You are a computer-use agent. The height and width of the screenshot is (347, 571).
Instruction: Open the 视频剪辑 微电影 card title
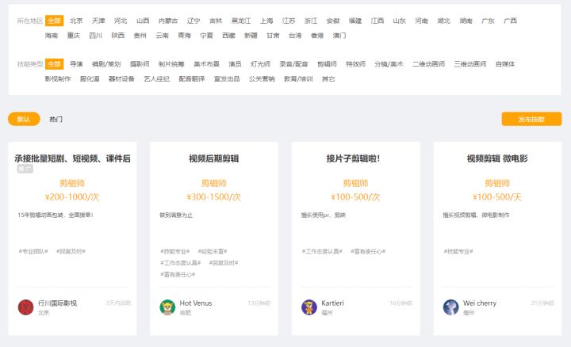[x=497, y=158]
